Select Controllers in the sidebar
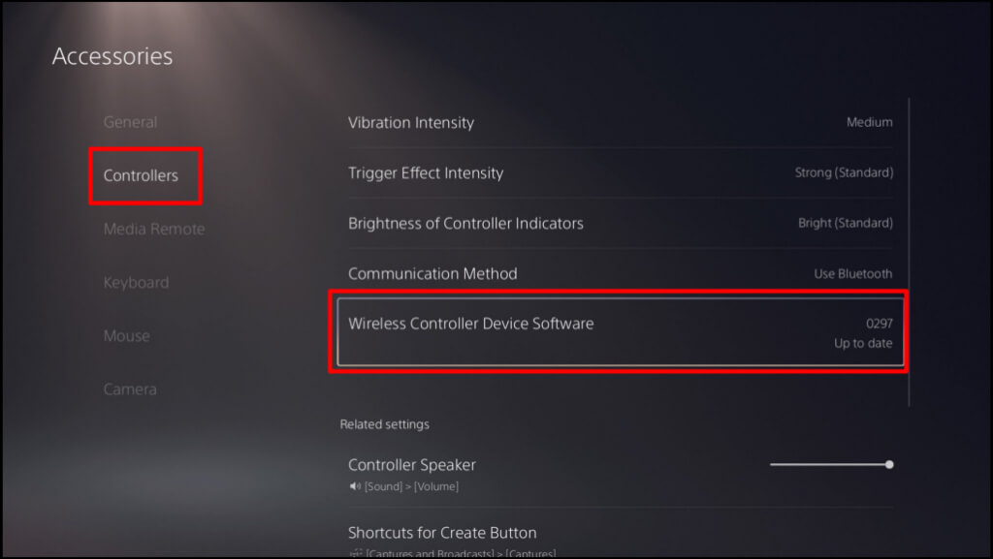993x559 pixels. click(x=141, y=175)
